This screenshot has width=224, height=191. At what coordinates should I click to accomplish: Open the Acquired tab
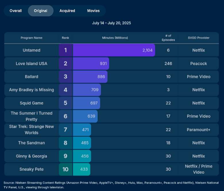pos(67,11)
